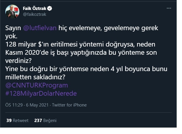This screenshot has height=134, width=182.
Task: Click the word 'Sayın' opening the tweet
Action: (x=12, y=28)
